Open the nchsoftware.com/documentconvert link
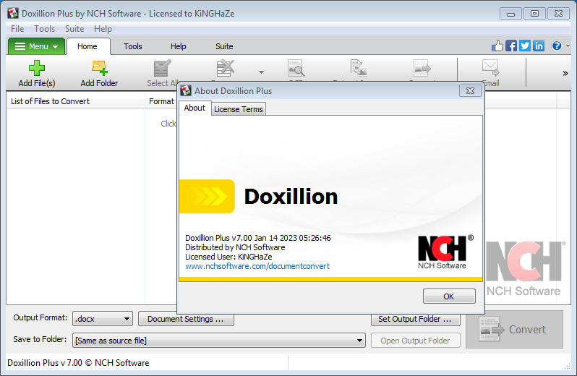 [x=257, y=266]
